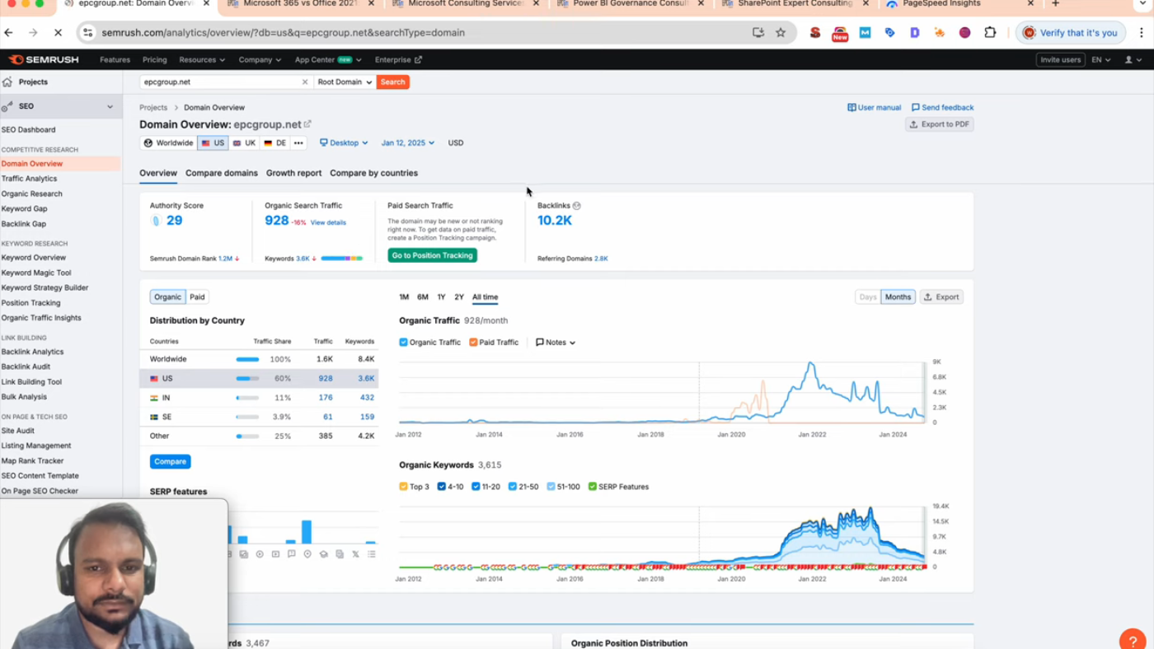Open the Jan 12, 2025 date dropdown
The width and height of the screenshot is (1154, 649).
coord(407,143)
